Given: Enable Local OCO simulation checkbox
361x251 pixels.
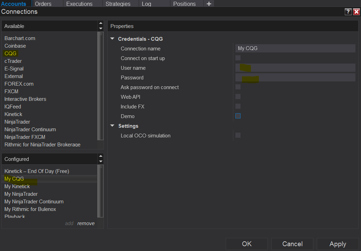Looking at the screenshot, I should pos(238,135).
